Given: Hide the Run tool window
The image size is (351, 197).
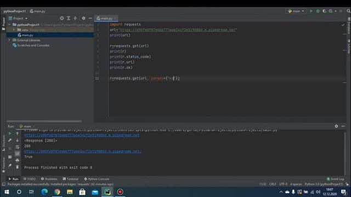Looking at the screenshot, I should click(x=343, y=126).
